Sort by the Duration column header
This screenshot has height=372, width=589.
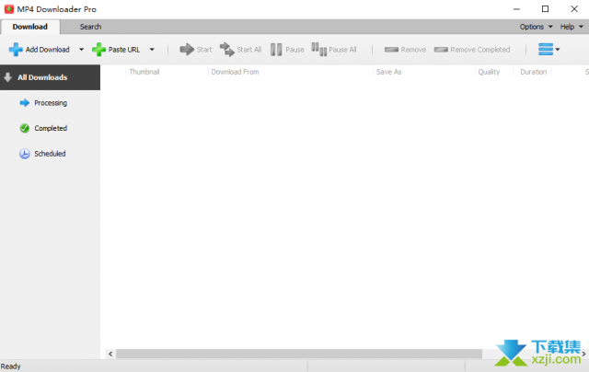532,72
